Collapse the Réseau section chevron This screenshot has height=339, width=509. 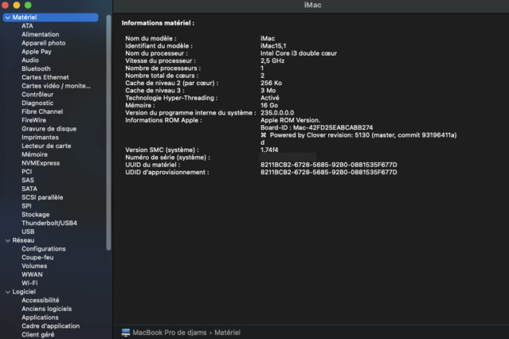(8, 240)
